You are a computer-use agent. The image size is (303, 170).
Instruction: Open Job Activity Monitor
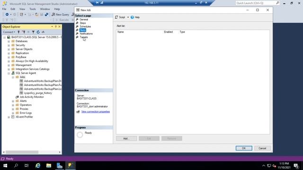(32, 97)
